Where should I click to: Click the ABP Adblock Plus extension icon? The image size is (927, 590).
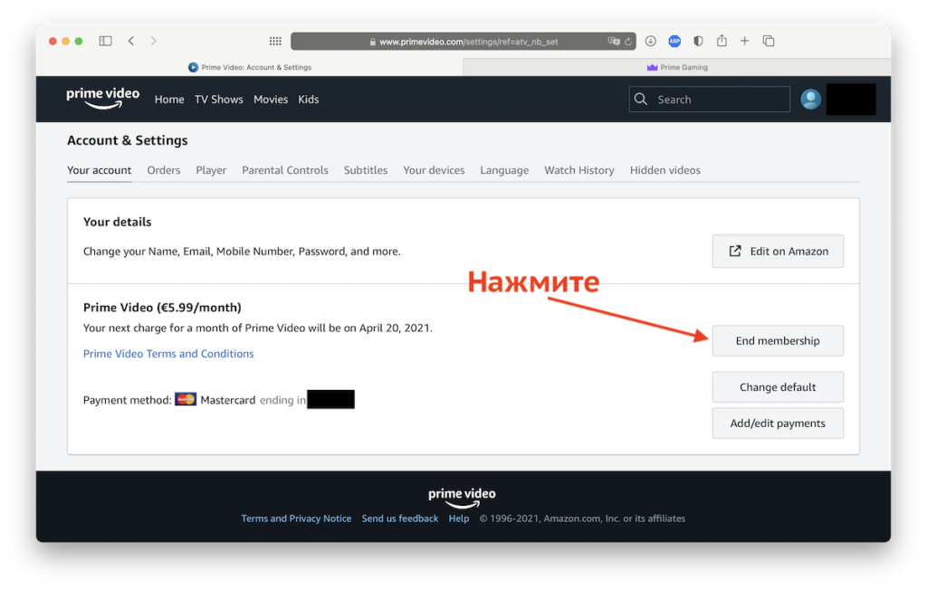(x=674, y=41)
